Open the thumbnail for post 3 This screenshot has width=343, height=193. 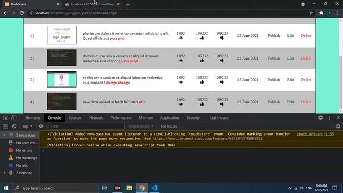[62, 79]
